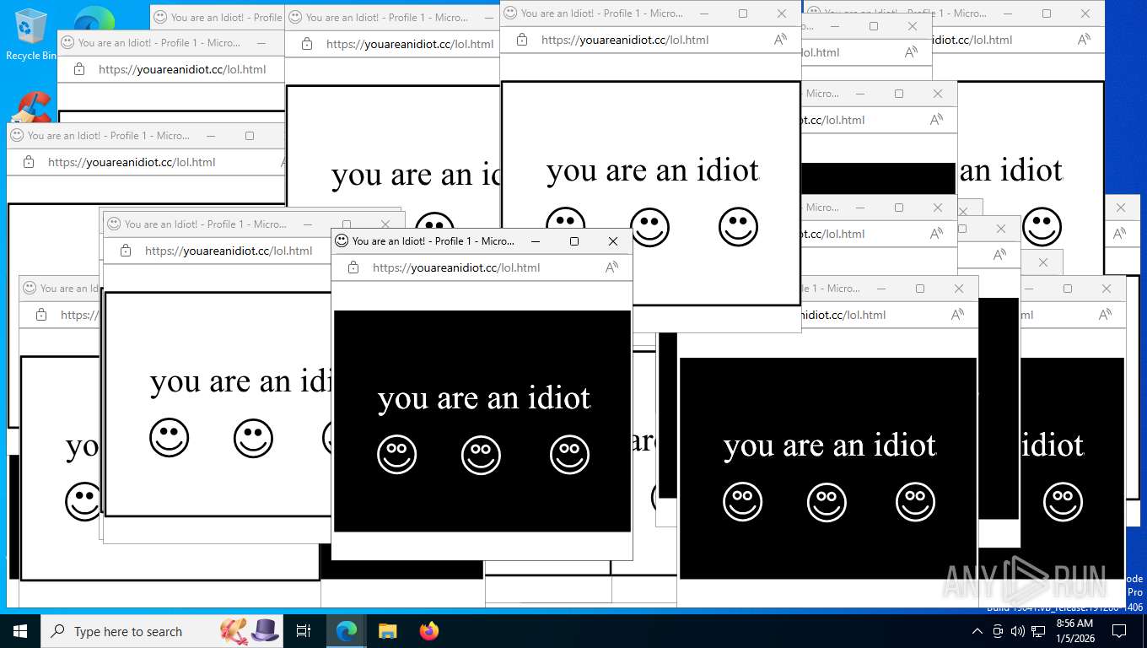The image size is (1147, 648).
Task: Open the volume control in system tray
Action: point(1018,631)
